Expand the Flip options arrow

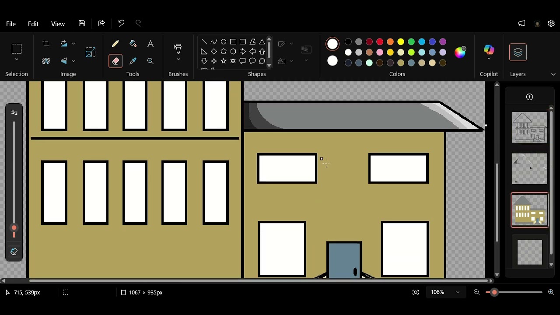point(73,61)
